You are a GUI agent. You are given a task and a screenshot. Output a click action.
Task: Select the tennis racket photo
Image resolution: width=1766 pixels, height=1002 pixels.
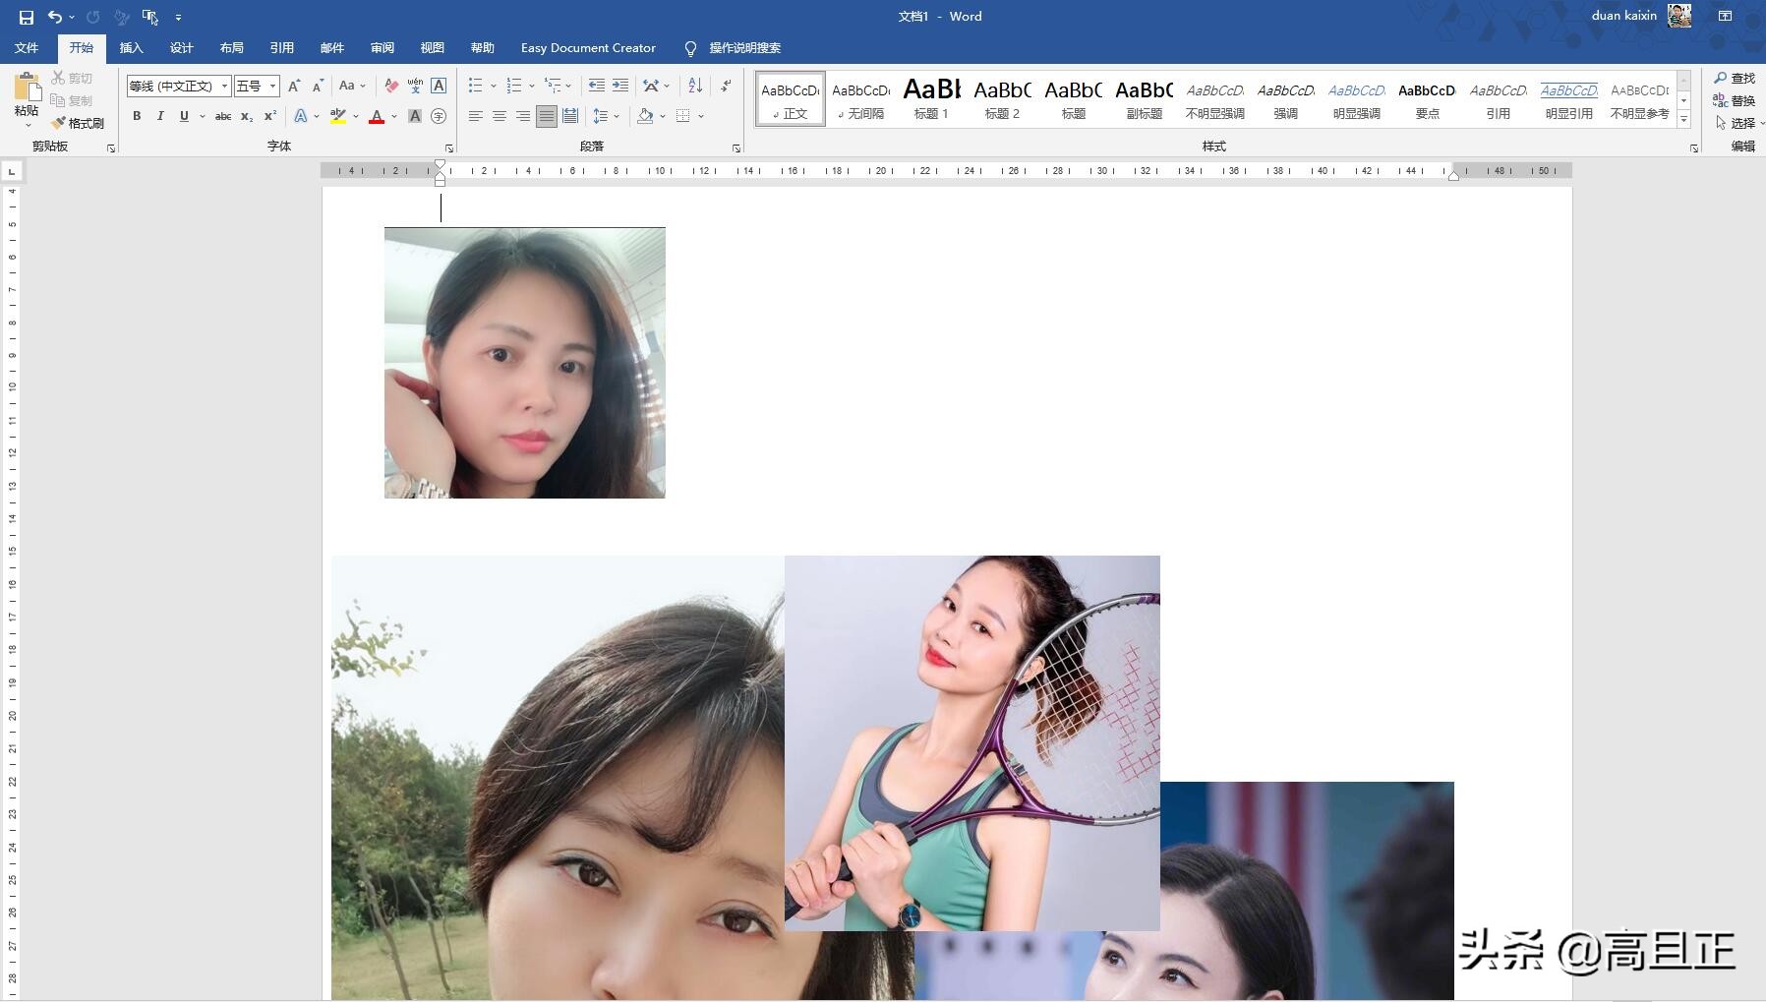pyautogui.click(x=971, y=742)
